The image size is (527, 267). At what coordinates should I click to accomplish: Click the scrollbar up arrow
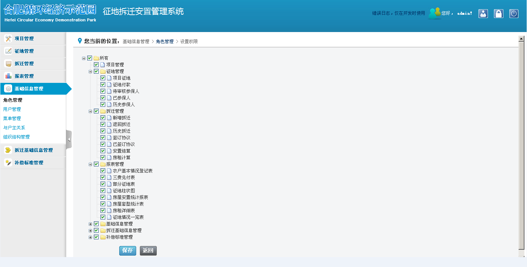[521, 39]
